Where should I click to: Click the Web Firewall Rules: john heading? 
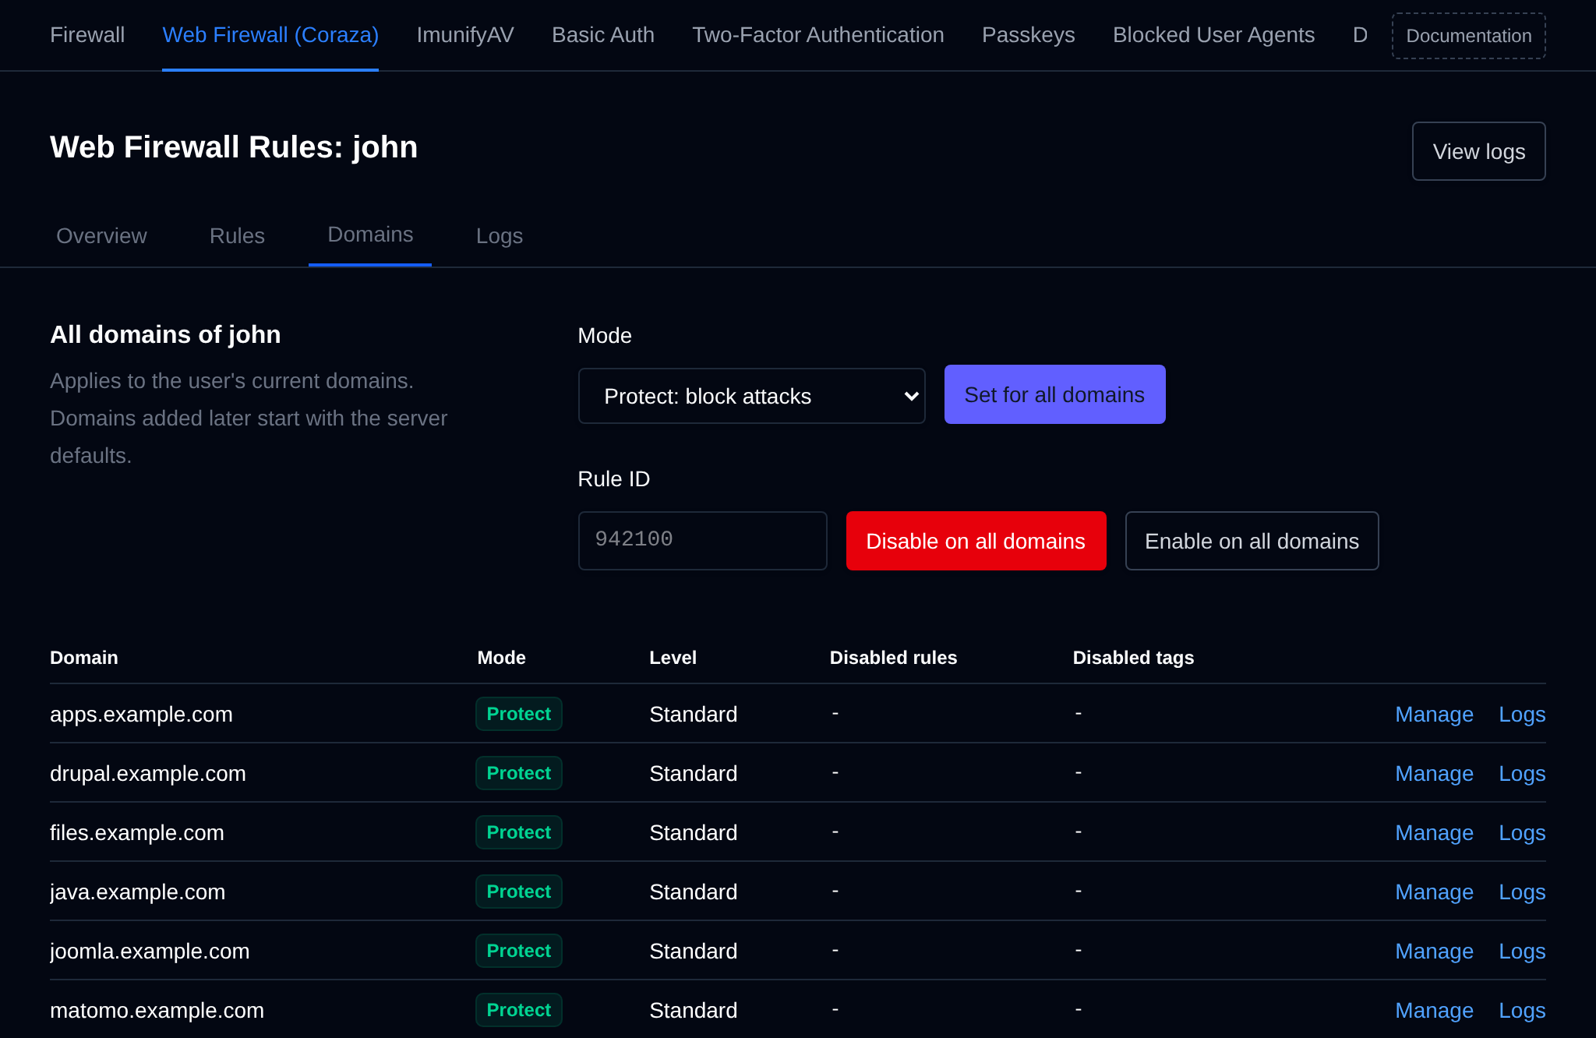tap(234, 147)
